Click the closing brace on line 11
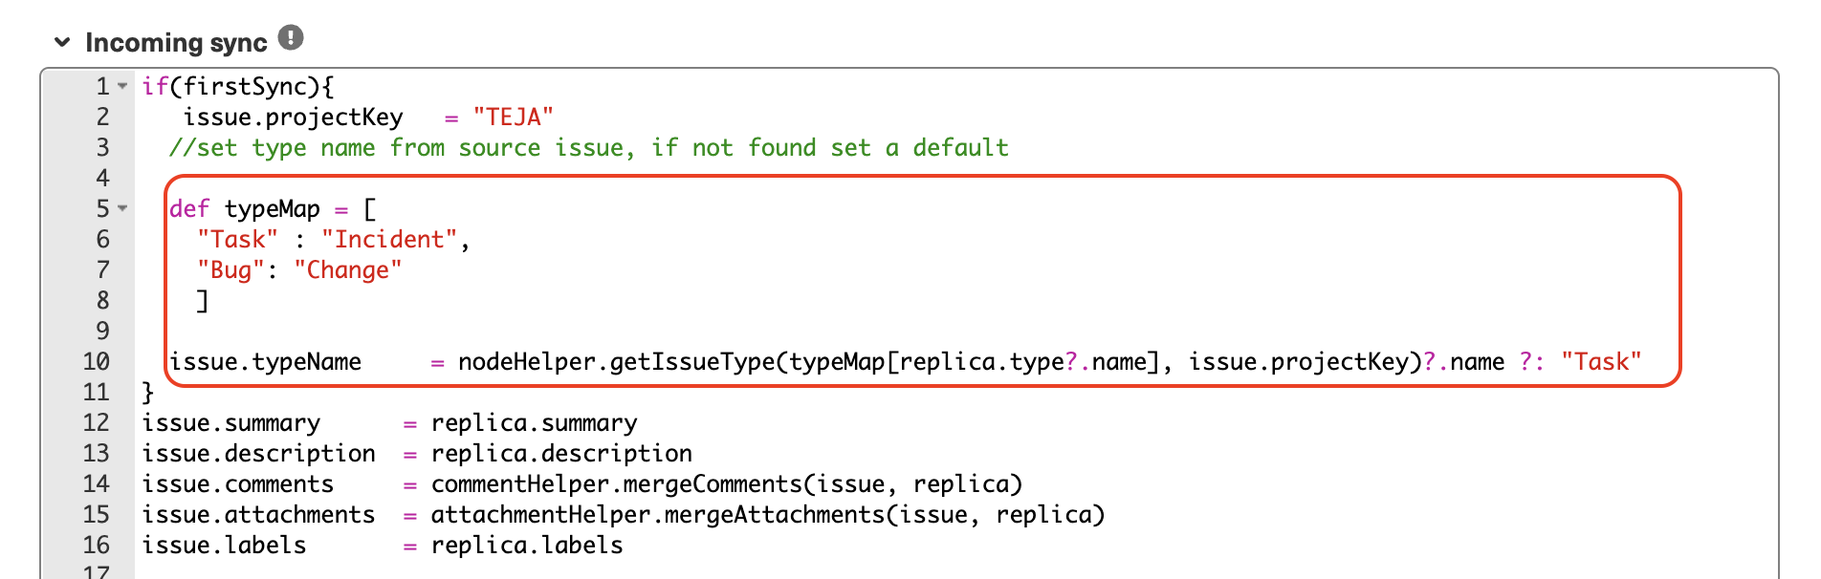Viewport: 1821px width, 579px height. point(147,392)
